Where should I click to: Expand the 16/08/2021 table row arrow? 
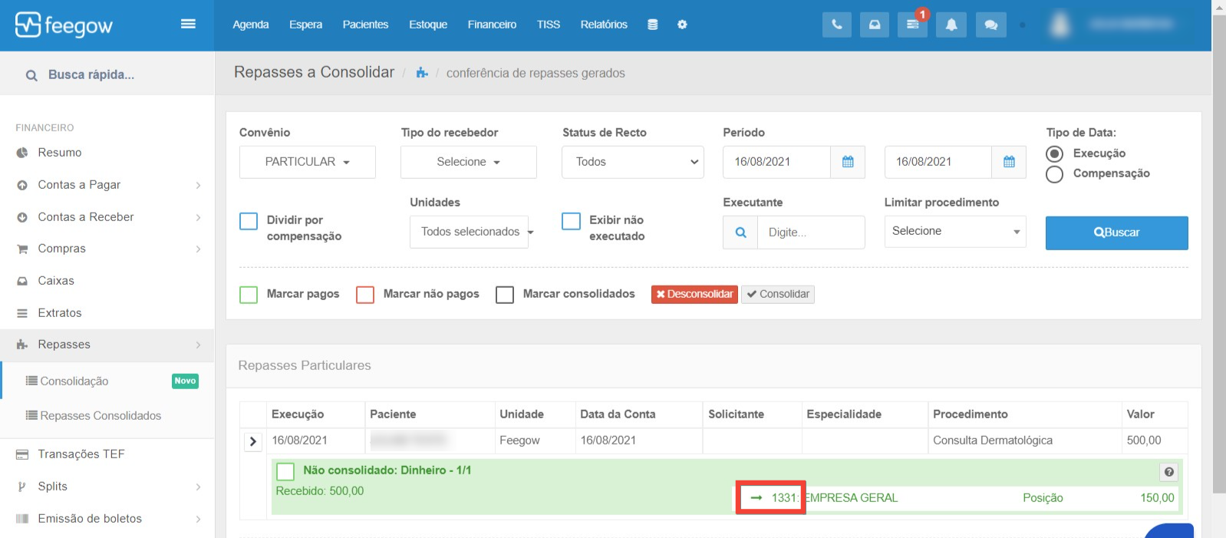[253, 442]
